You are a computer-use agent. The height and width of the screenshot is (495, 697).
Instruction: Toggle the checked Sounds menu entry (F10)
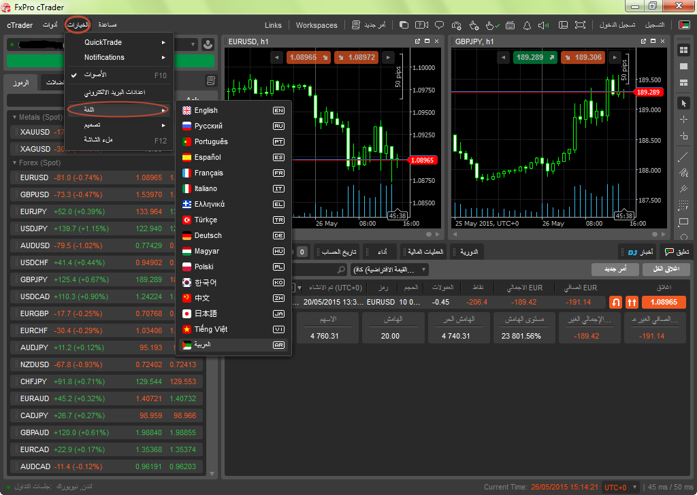(119, 75)
